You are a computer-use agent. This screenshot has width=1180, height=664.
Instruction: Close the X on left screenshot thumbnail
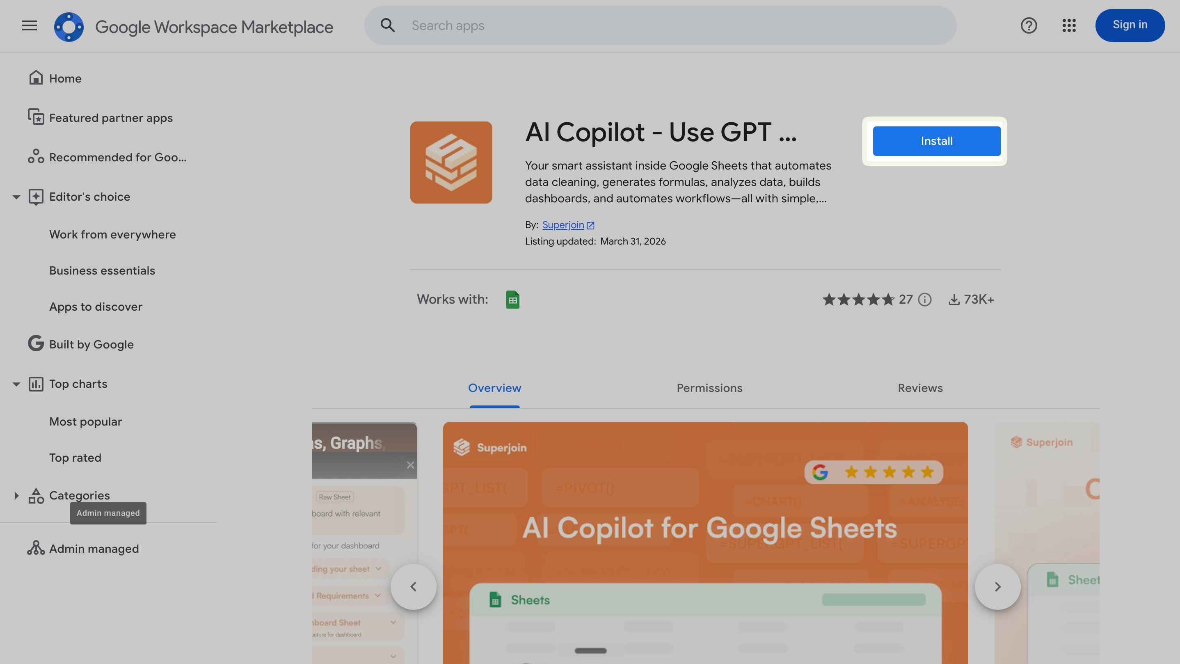pyautogui.click(x=410, y=465)
